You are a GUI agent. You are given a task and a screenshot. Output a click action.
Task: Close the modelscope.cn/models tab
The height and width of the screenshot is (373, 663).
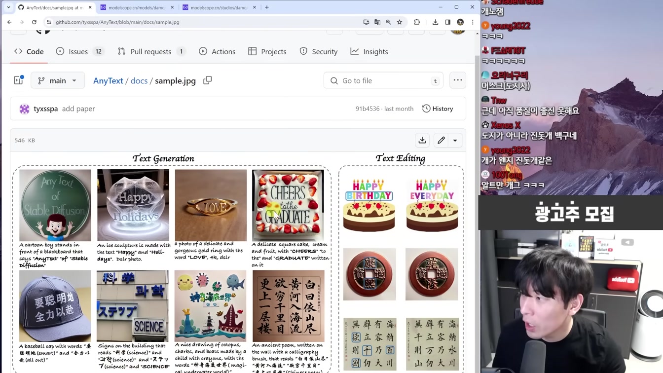[x=172, y=7]
